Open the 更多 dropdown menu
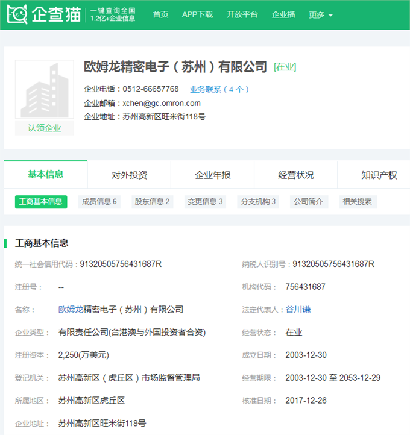The height and width of the screenshot is (435, 410). [x=320, y=15]
